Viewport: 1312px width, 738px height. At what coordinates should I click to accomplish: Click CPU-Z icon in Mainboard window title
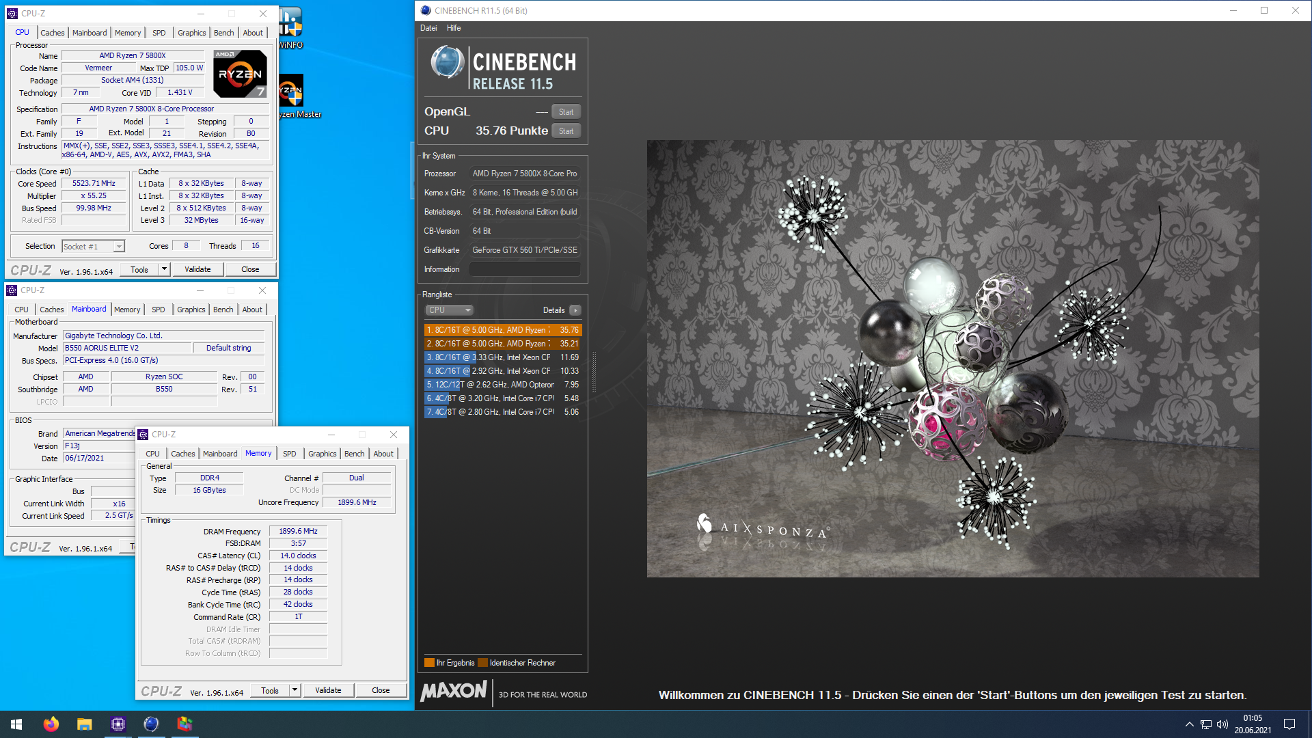12,290
